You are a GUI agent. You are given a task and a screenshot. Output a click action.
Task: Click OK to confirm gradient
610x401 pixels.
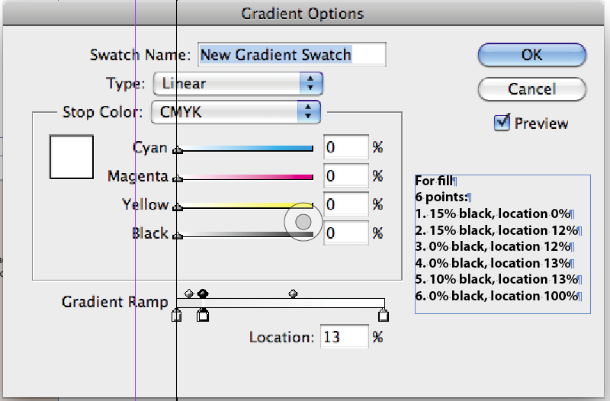(x=531, y=55)
